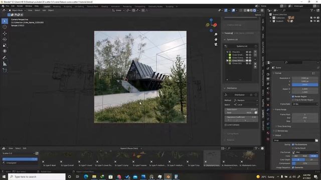Adjust the Compression slider

pos(305,163)
